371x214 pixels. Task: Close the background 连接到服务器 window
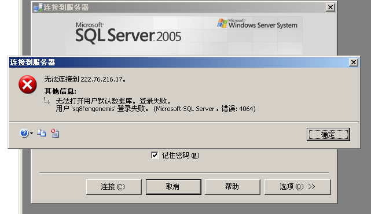(330, 8)
